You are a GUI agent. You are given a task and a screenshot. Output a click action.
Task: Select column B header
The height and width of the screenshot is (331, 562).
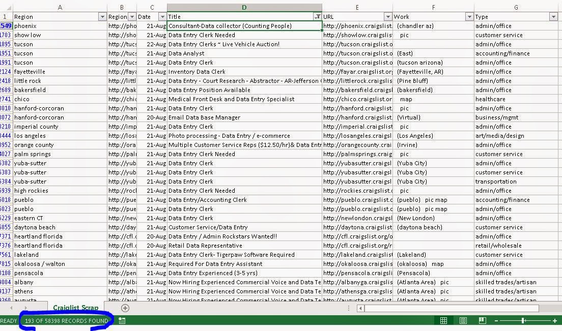click(x=122, y=8)
